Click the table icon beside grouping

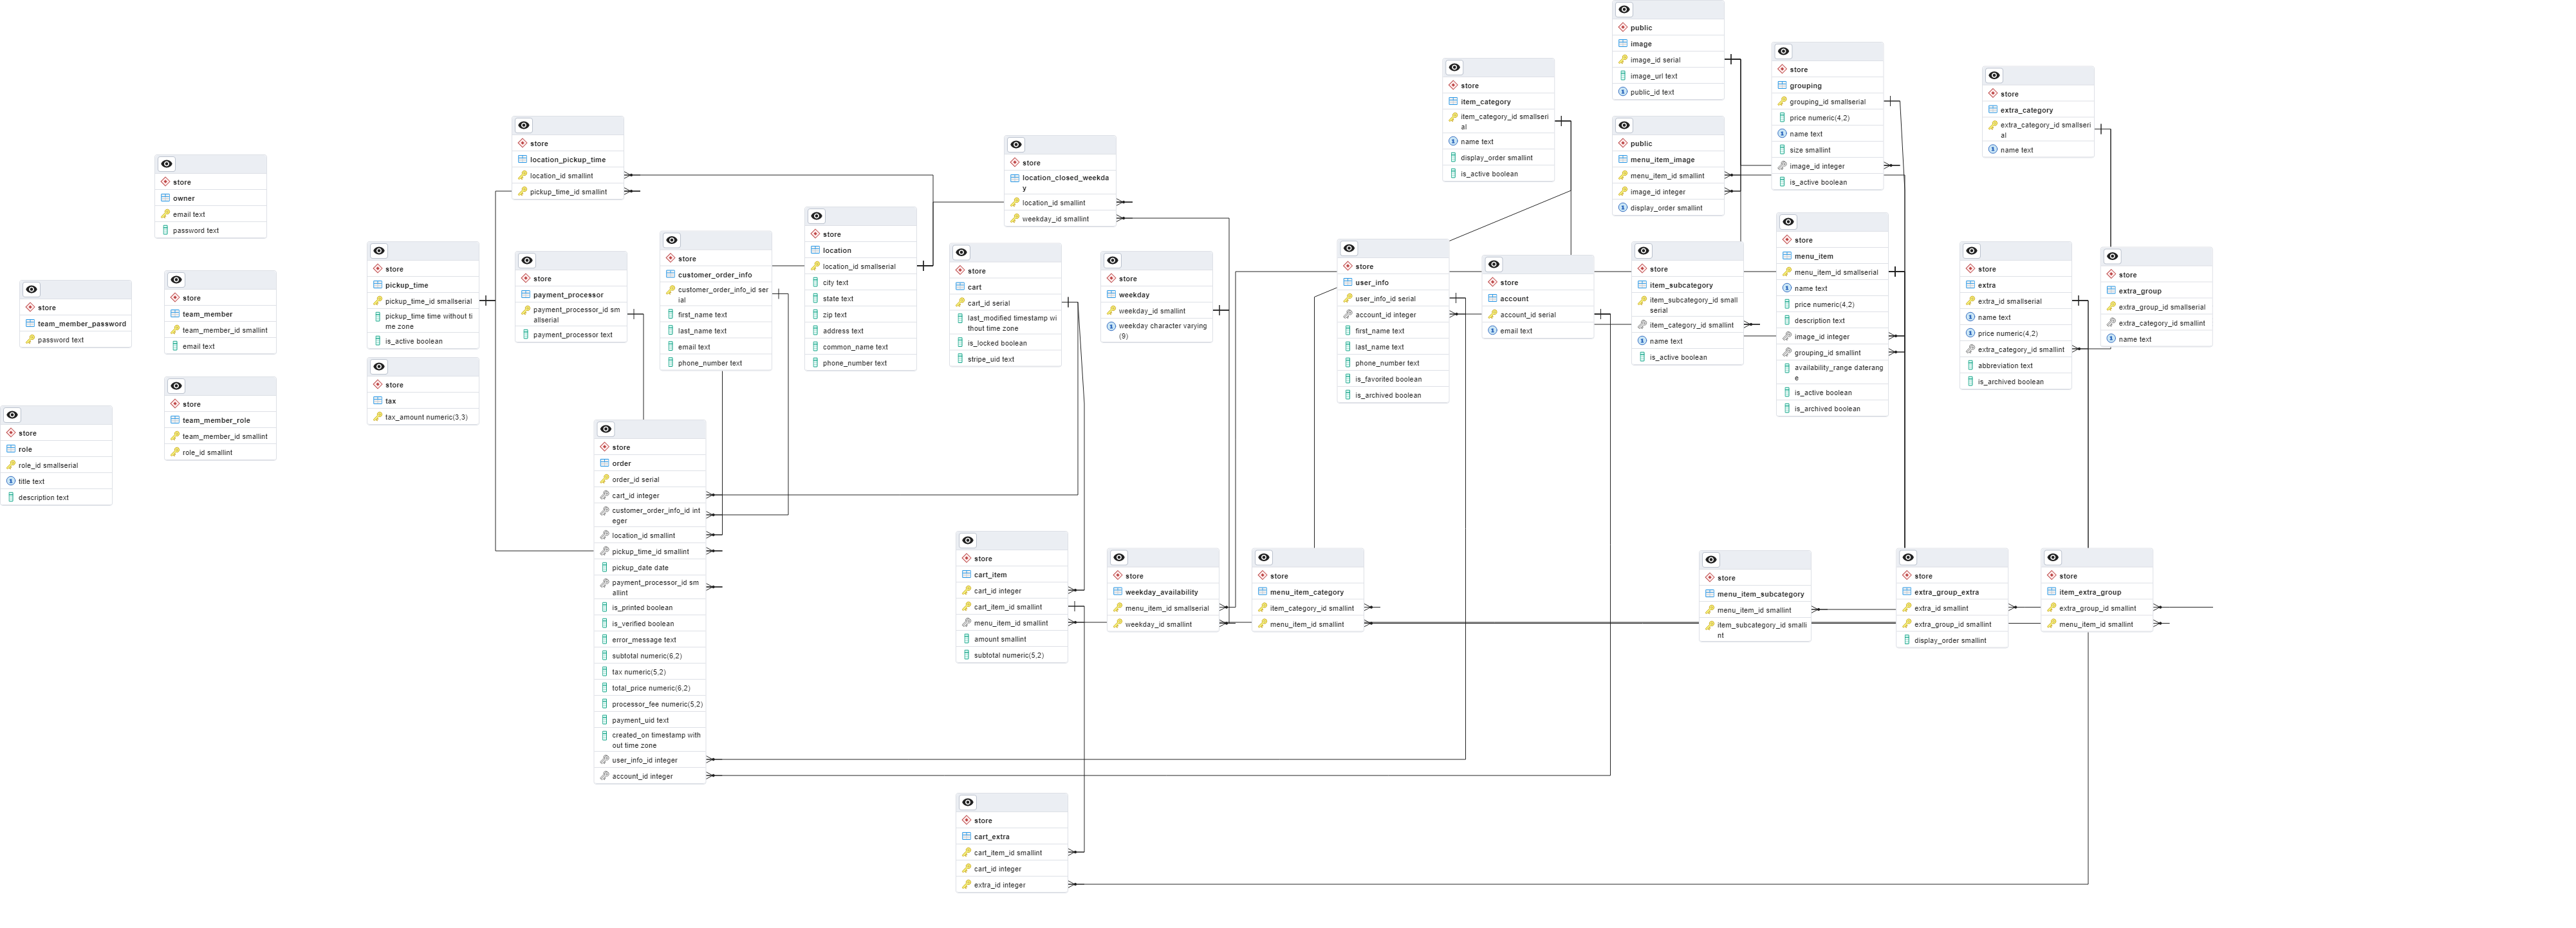pyautogui.click(x=1783, y=85)
